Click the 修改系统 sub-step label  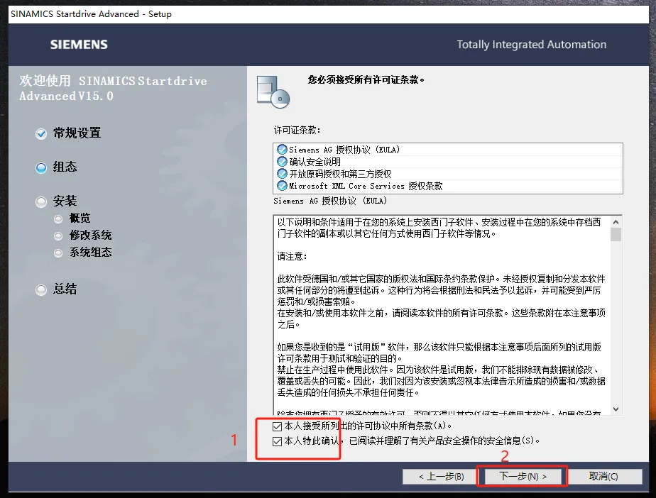(x=90, y=236)
